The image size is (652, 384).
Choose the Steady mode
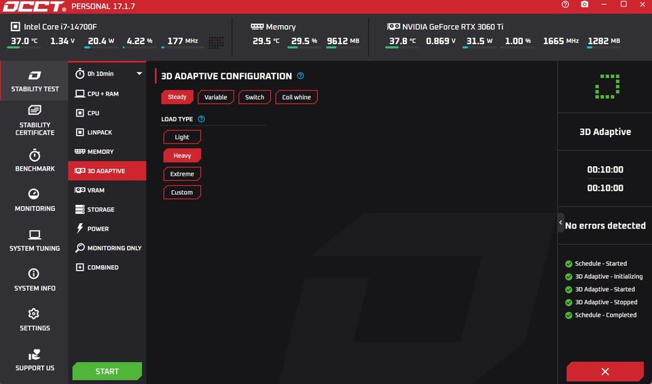[x=177, y=97]
